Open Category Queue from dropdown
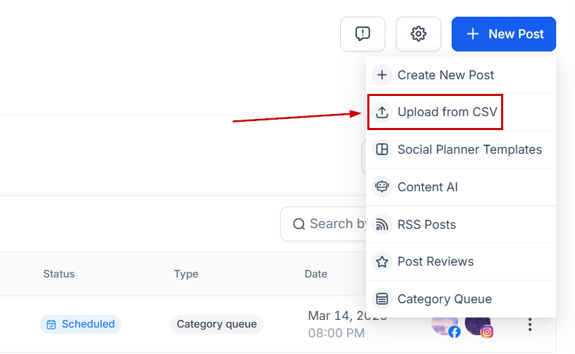Screen dimensions: 575x354 (x=444, y=299)
